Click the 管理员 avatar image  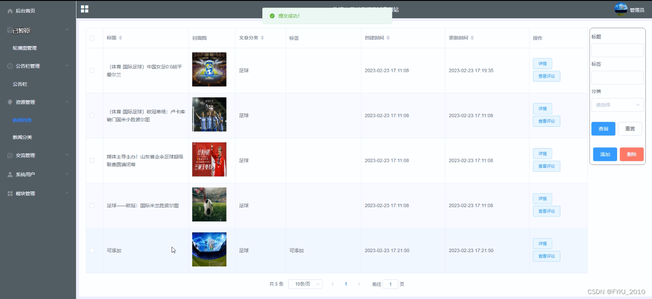click(621, 9)
